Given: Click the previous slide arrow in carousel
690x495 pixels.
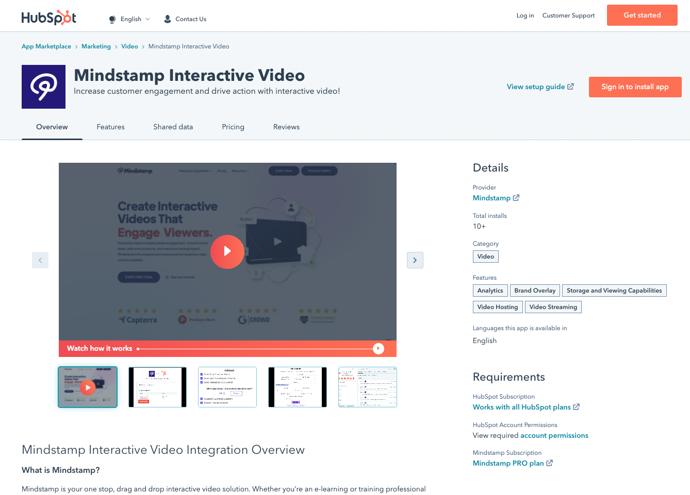Looking at the screenshot, I should pos(40,260).
